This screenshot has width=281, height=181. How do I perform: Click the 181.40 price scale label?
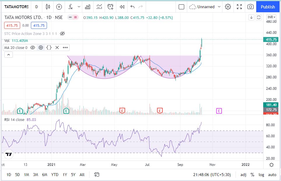(x=271, y=105)
